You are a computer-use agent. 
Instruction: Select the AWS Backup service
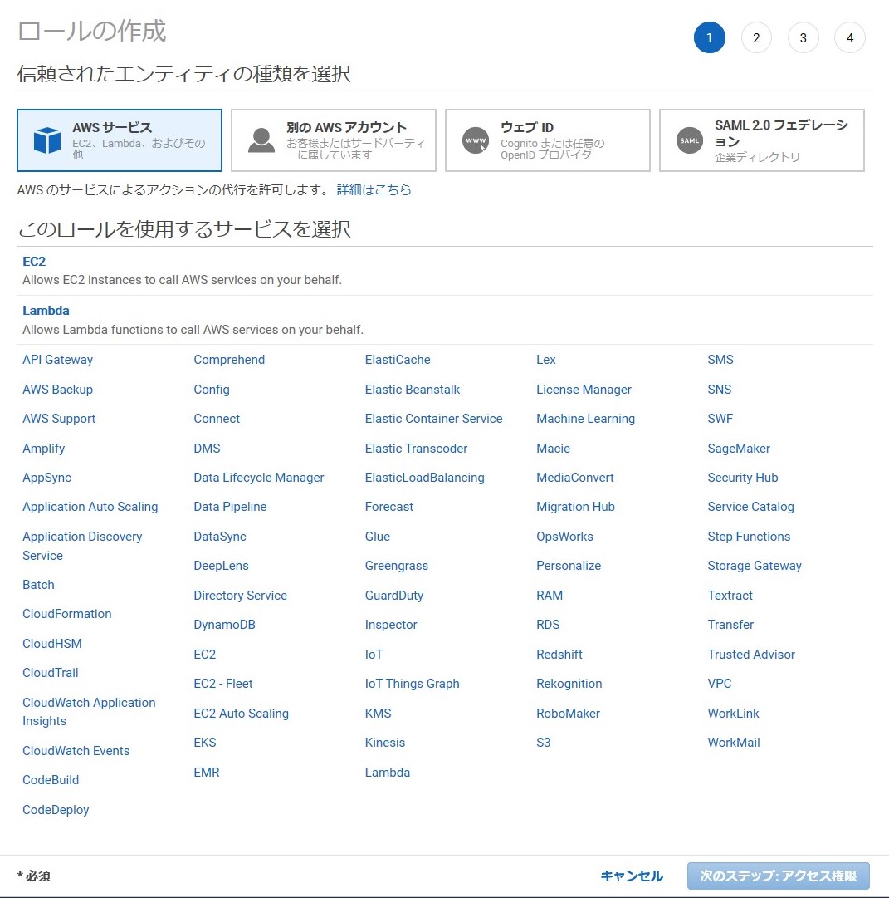coord(58,390)
